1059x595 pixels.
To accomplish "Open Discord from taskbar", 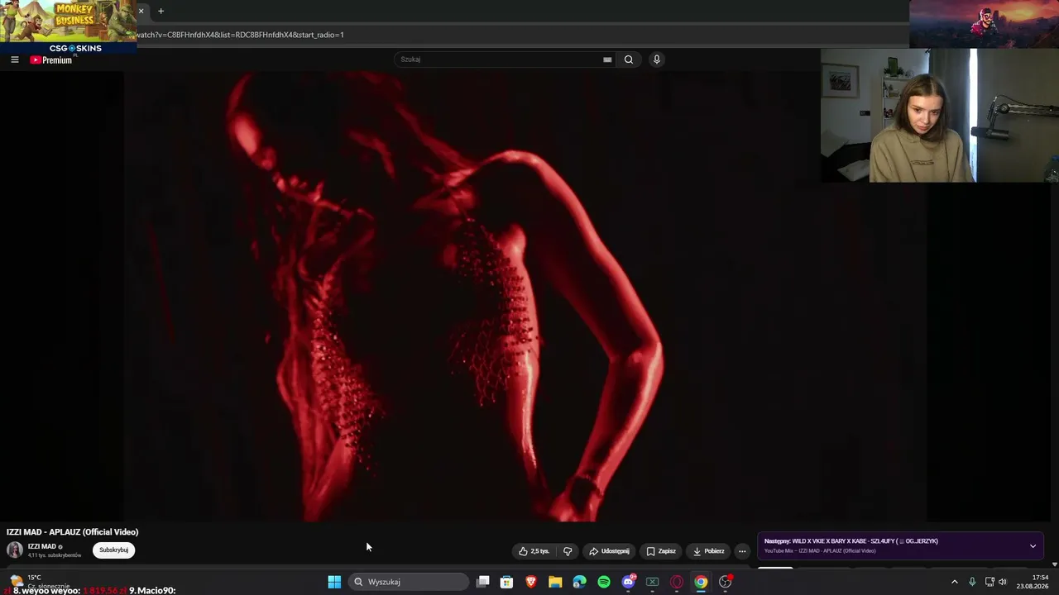I will click(x=628, y=582).
